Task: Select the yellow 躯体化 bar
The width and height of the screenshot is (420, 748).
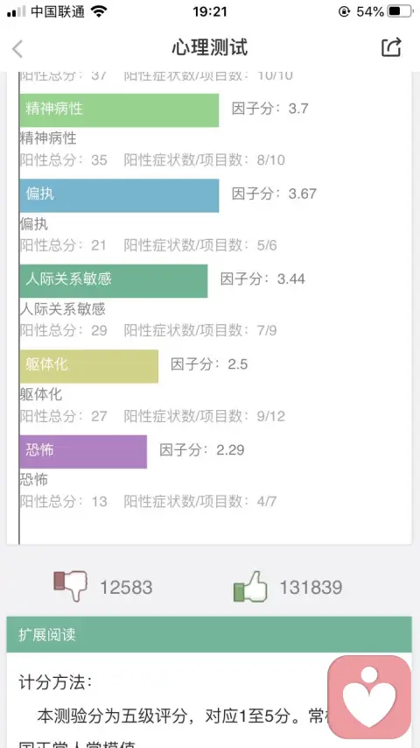Action: pyautogui.click(x=88, y=366)
